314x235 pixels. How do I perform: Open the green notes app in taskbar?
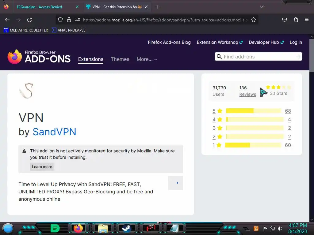coord(55,228)
